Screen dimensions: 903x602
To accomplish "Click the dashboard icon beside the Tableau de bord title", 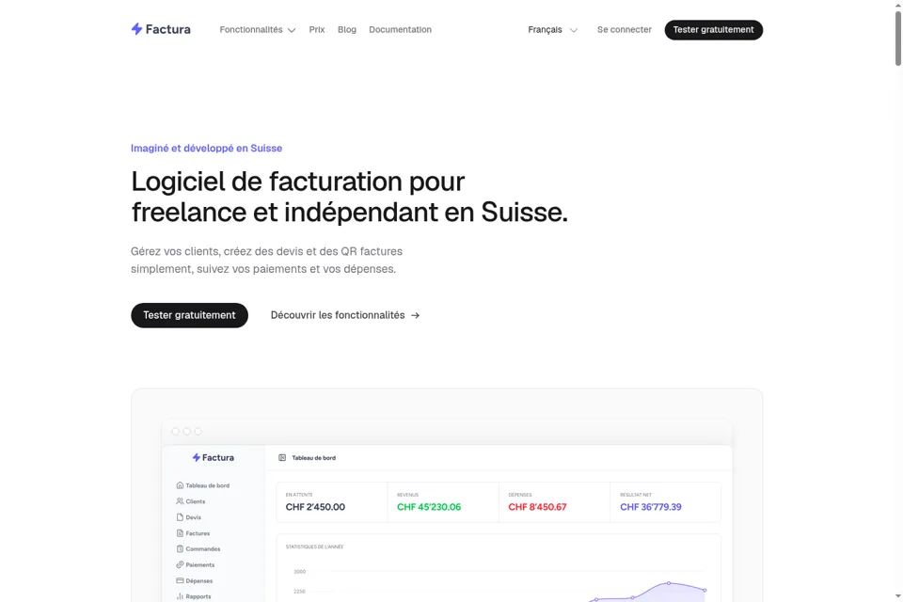I will (282, 457).
